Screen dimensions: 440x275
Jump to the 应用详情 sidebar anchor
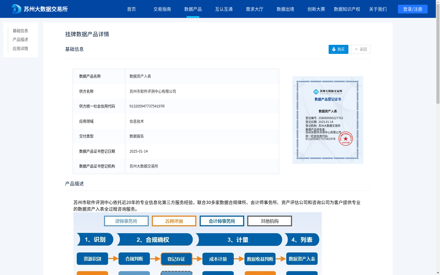click(x=20, y=49)
